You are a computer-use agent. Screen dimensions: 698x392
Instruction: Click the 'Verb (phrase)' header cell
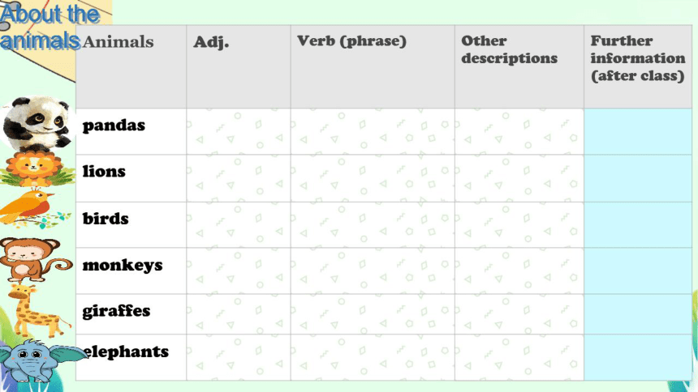click(373, 66)
